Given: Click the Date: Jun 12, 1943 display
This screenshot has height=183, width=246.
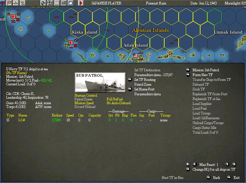Looking at the screenshot, I should pos(204,3).
